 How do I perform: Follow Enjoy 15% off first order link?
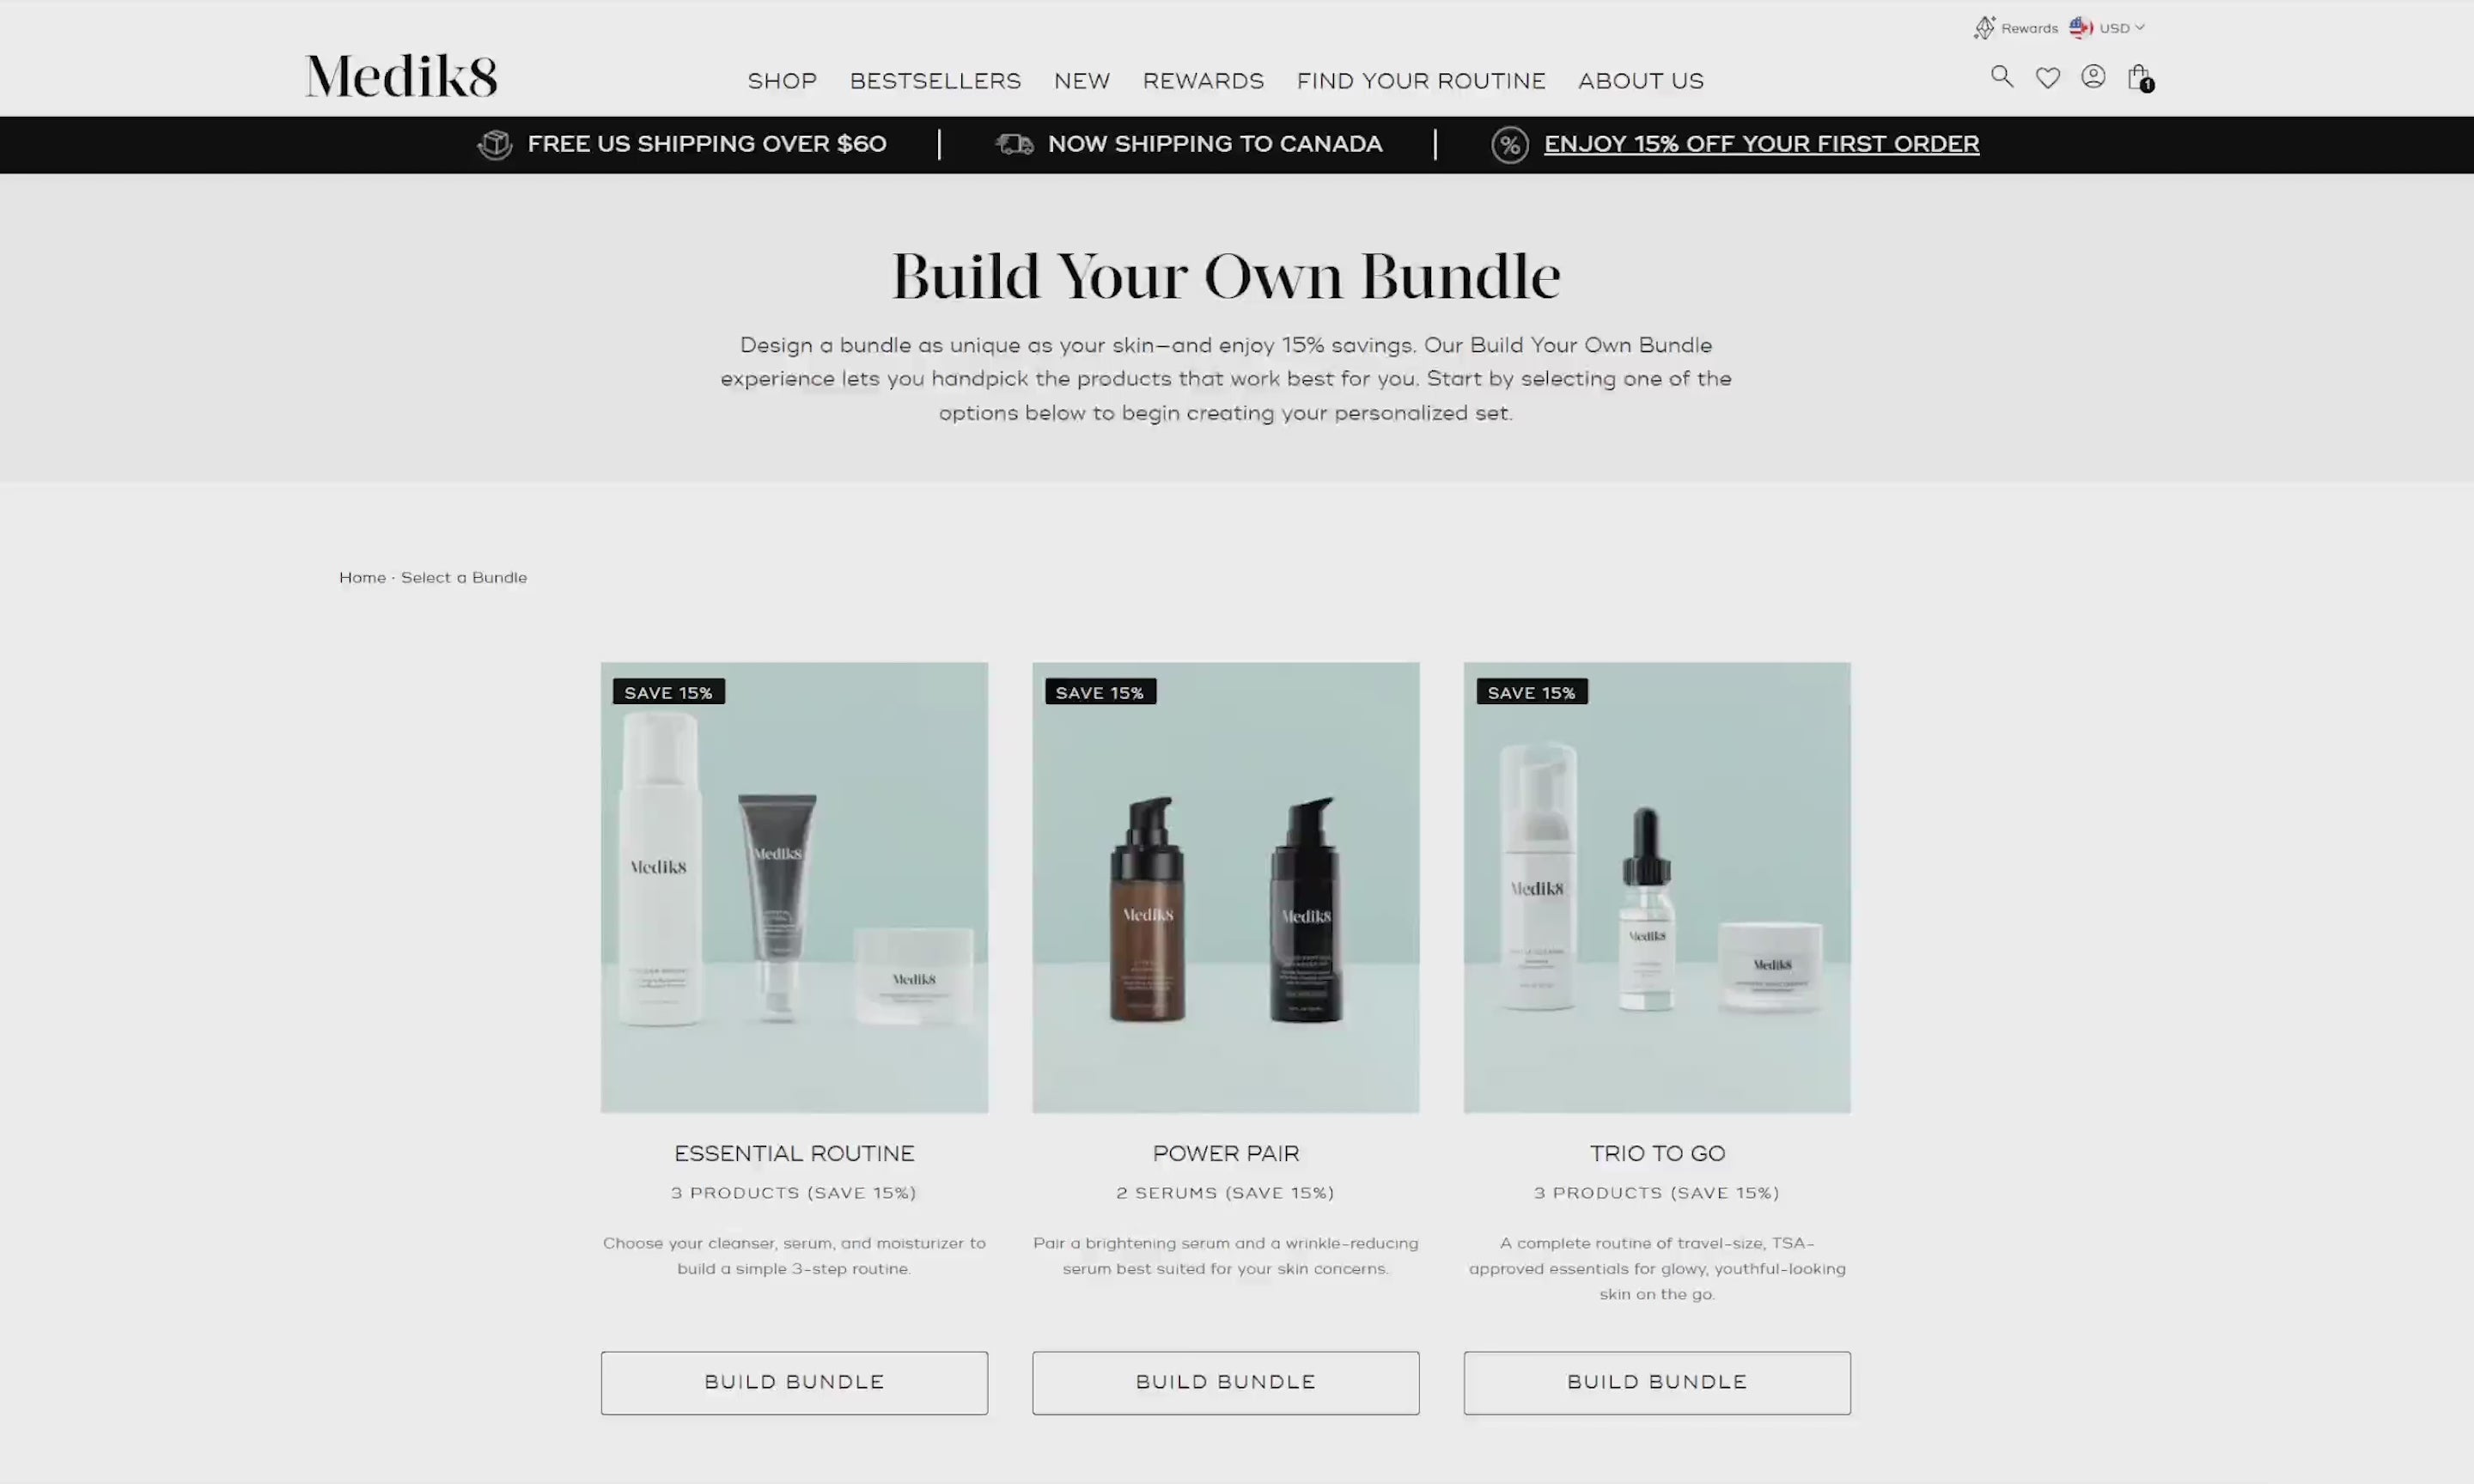point(1761,144)
